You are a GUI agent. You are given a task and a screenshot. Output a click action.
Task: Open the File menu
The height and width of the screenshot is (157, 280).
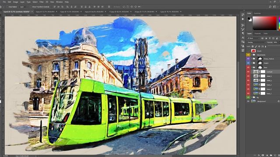click(x=4, y=2)
